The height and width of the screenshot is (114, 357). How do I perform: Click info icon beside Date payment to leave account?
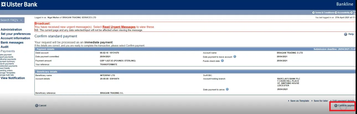[235, 56]
